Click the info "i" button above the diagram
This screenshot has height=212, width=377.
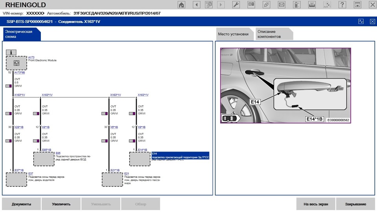[x=11, y=52]
